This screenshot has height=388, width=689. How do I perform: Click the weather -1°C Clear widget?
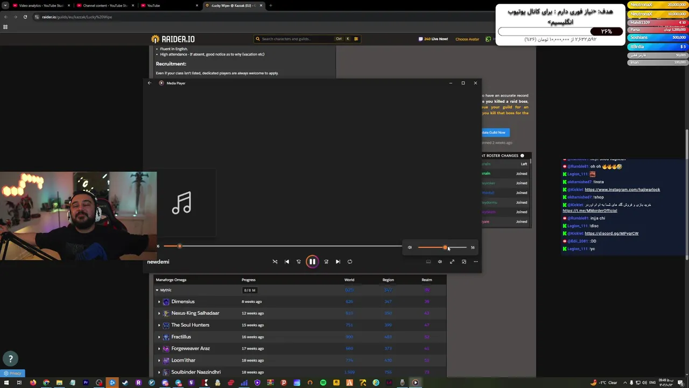604,383
